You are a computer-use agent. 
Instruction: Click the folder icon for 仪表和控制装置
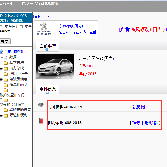point(6,100)
